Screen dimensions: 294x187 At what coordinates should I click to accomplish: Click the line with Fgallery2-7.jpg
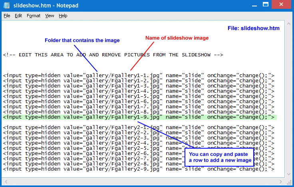[139, 159]
